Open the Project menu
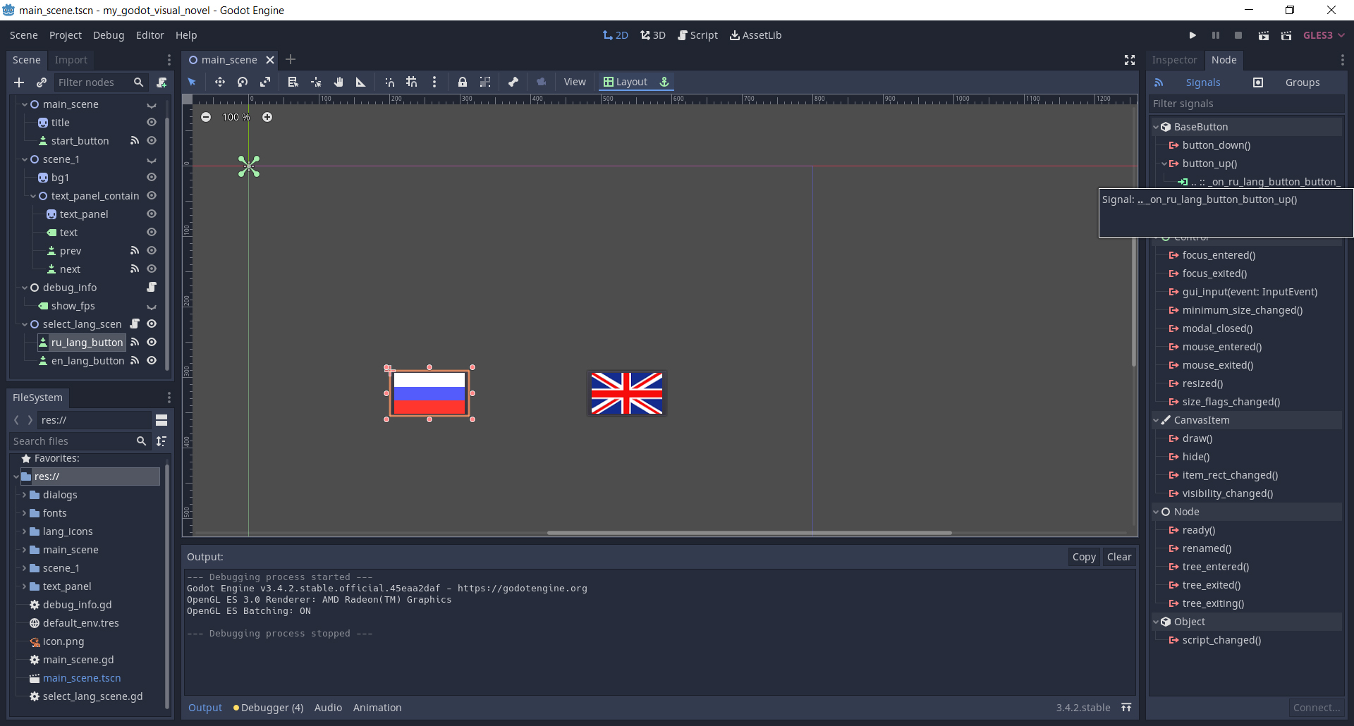Screen dimensions: 1354x726 [x=66, y=35]
